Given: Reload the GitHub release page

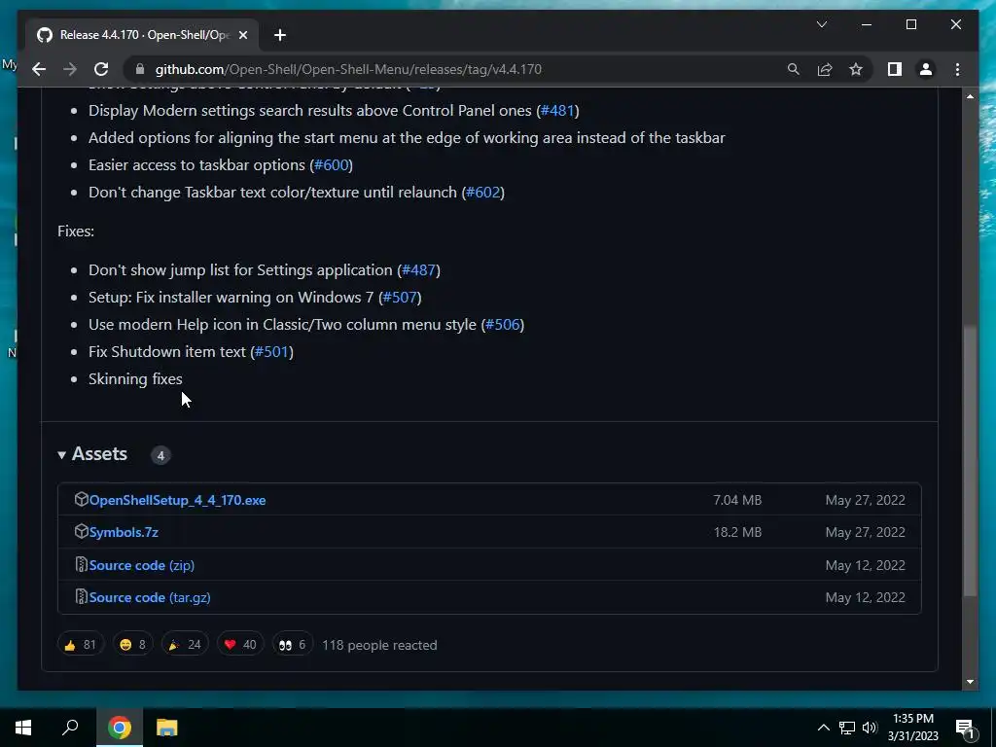Looking at the screenshot, I should tap(101, 69).
